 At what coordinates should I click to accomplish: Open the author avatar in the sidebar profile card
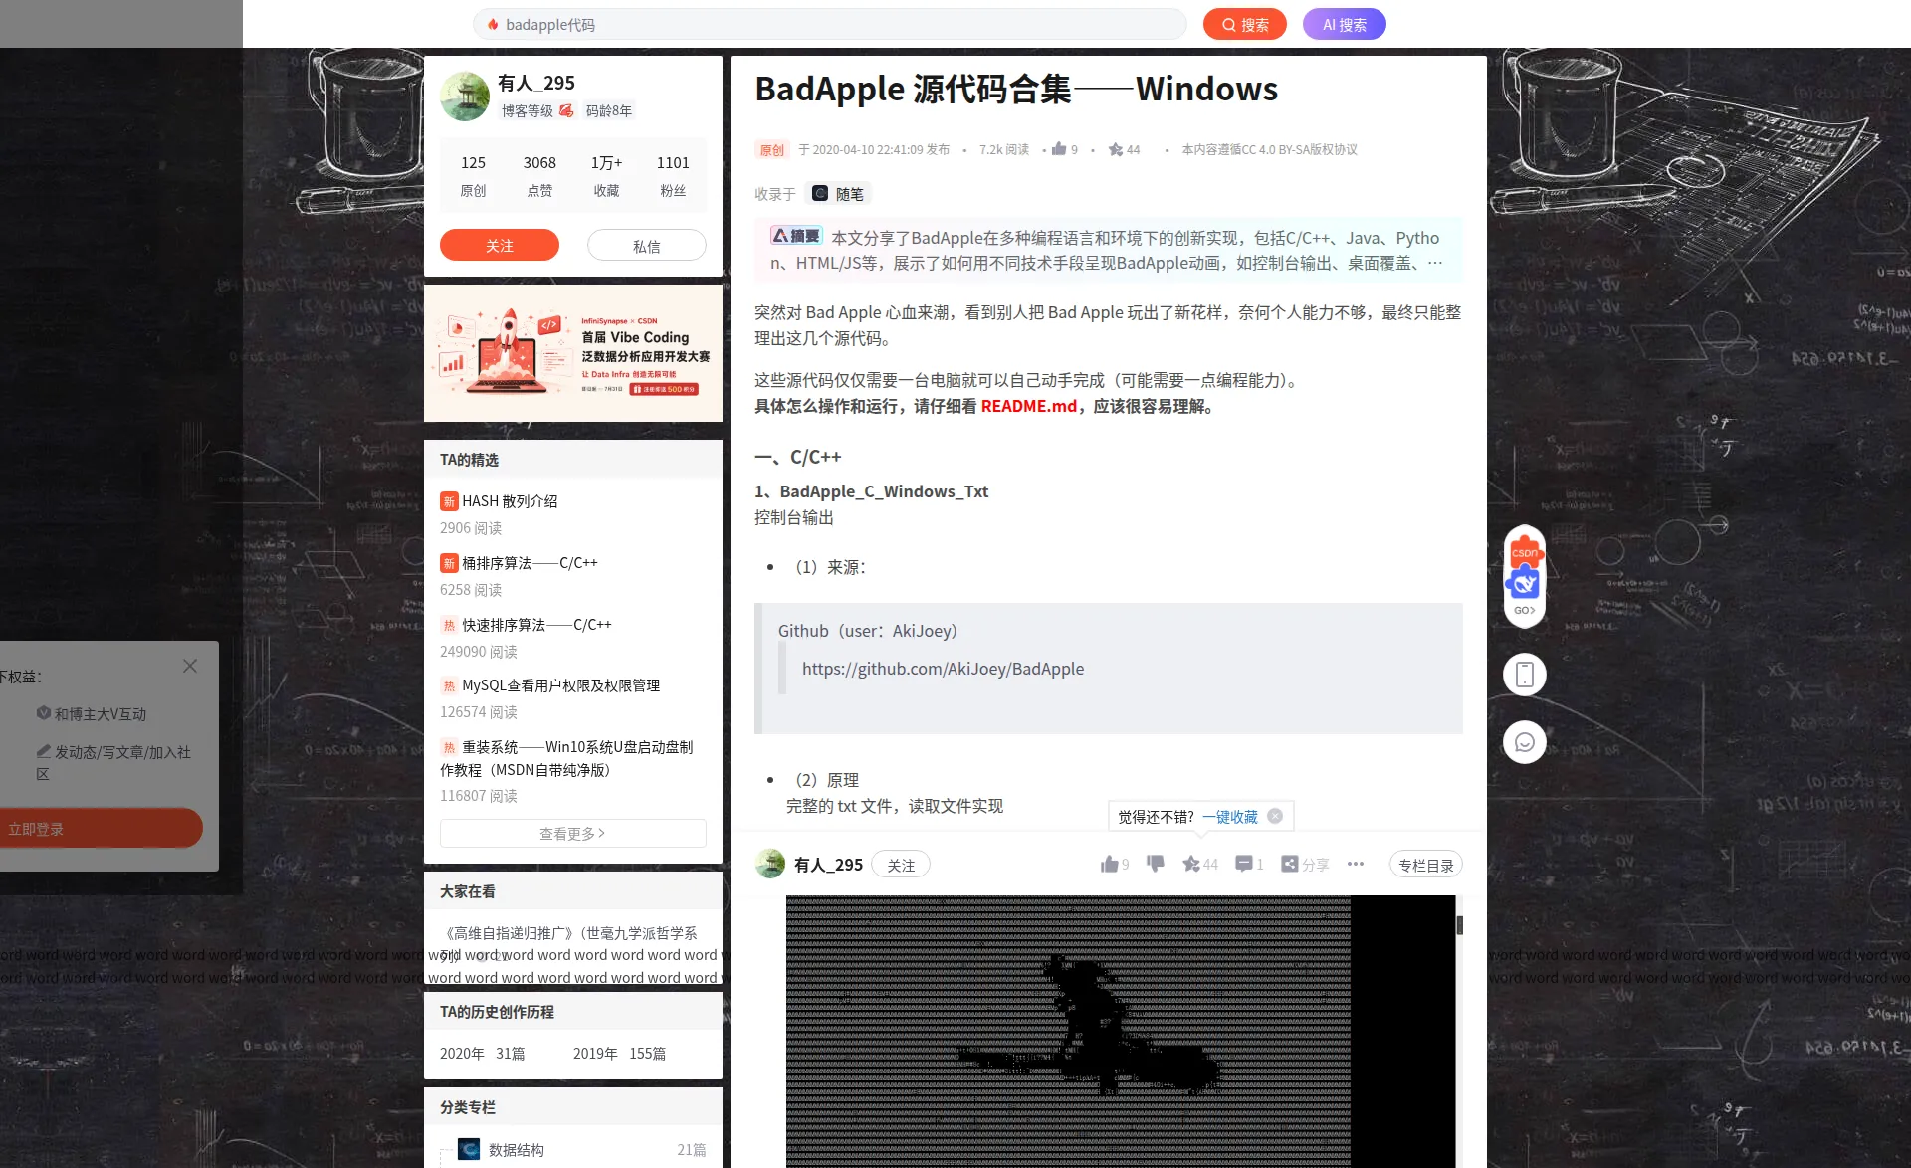[x=465, y=97]
